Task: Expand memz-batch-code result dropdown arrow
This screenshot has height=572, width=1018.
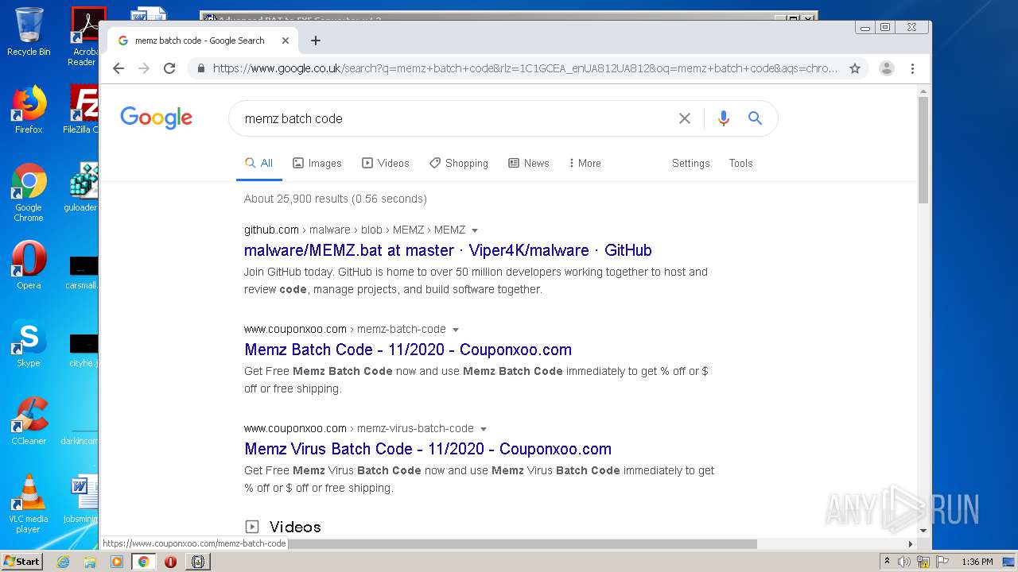Action: pyautogui.click(x=456, y=330)
